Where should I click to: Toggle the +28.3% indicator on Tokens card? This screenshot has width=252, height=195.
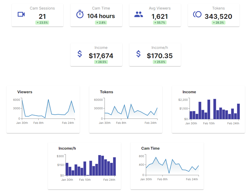[x=218, y=23]
